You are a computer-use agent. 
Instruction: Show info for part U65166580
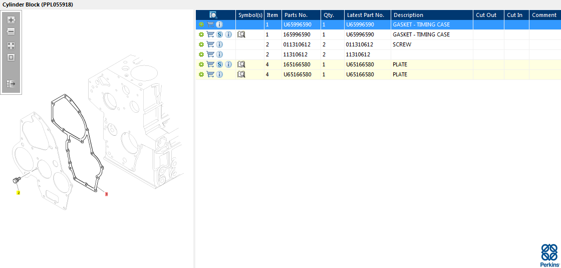pyautogui.click(x=219, y=74)
